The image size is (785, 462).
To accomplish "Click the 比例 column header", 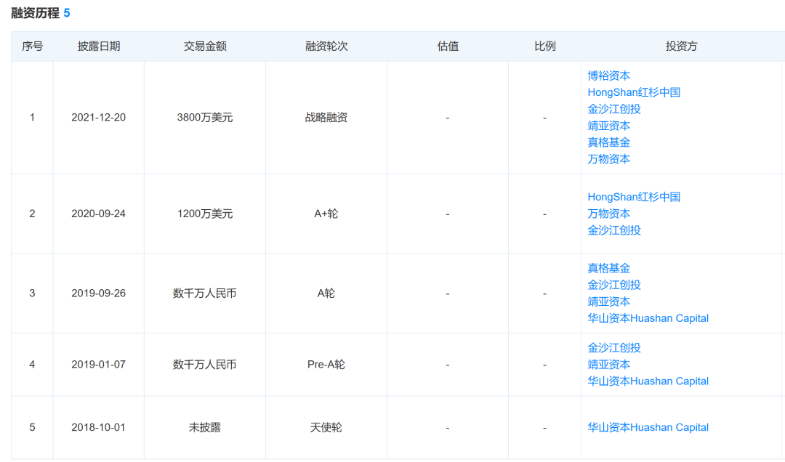I will tap(544, 46).
